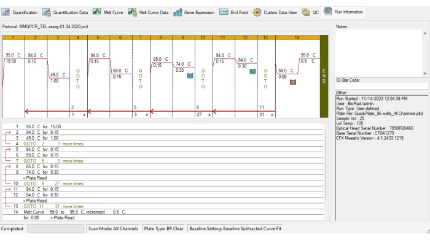
Task: Open the Custom Data View gear icon
Action: [x=257, y=12]
